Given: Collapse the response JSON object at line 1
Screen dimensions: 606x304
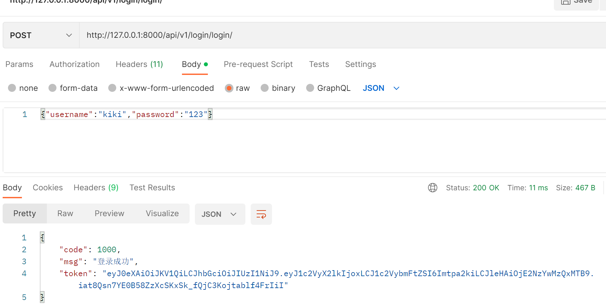Looking at the screenshot, I should [x=42, y=237].
